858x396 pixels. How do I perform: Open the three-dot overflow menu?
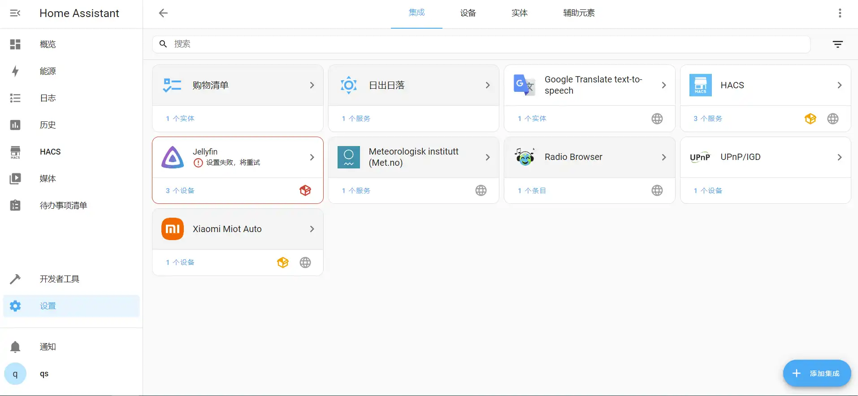(840, 13)
